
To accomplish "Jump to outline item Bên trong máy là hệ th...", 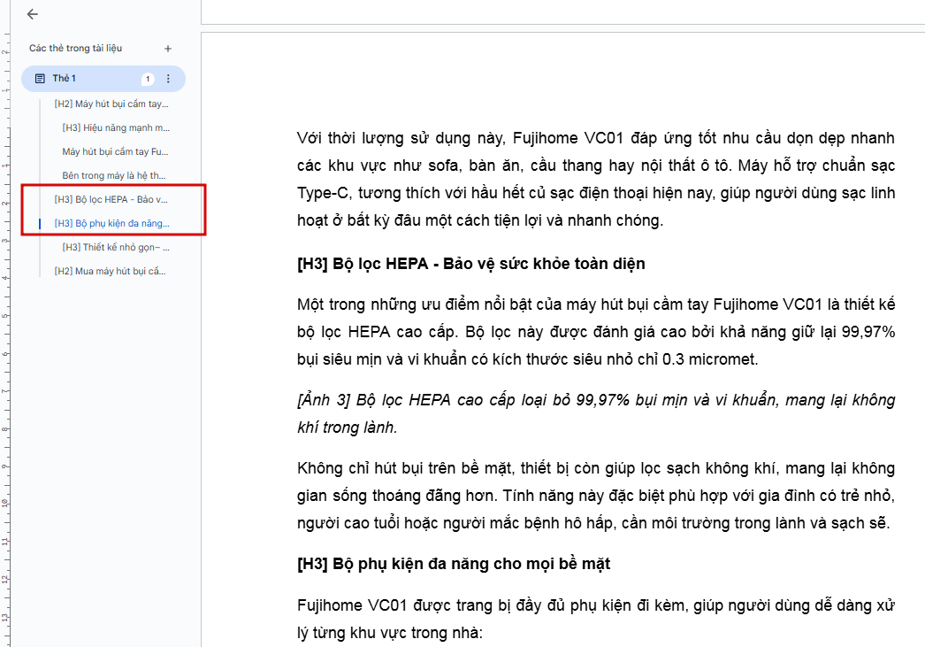I will pos(114,175).
